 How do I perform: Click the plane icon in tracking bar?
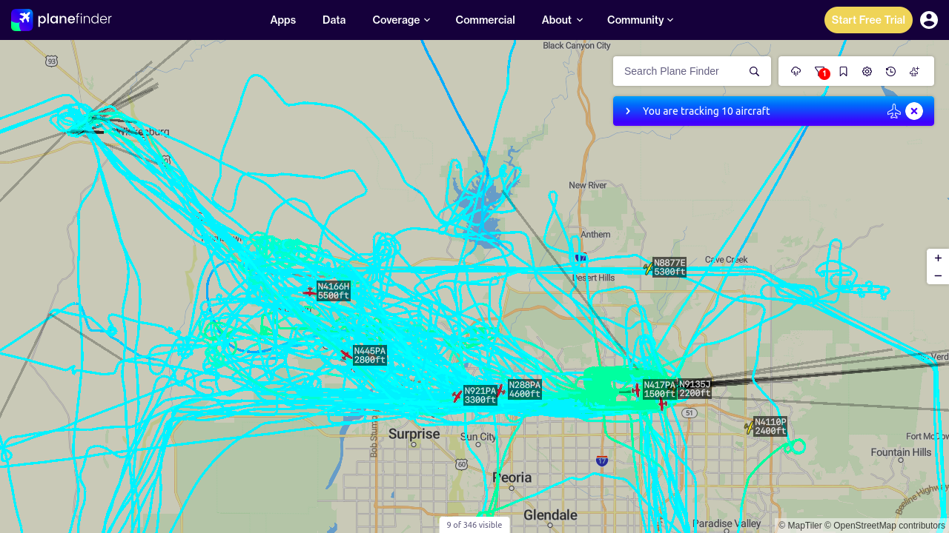(x=893, y=111)
